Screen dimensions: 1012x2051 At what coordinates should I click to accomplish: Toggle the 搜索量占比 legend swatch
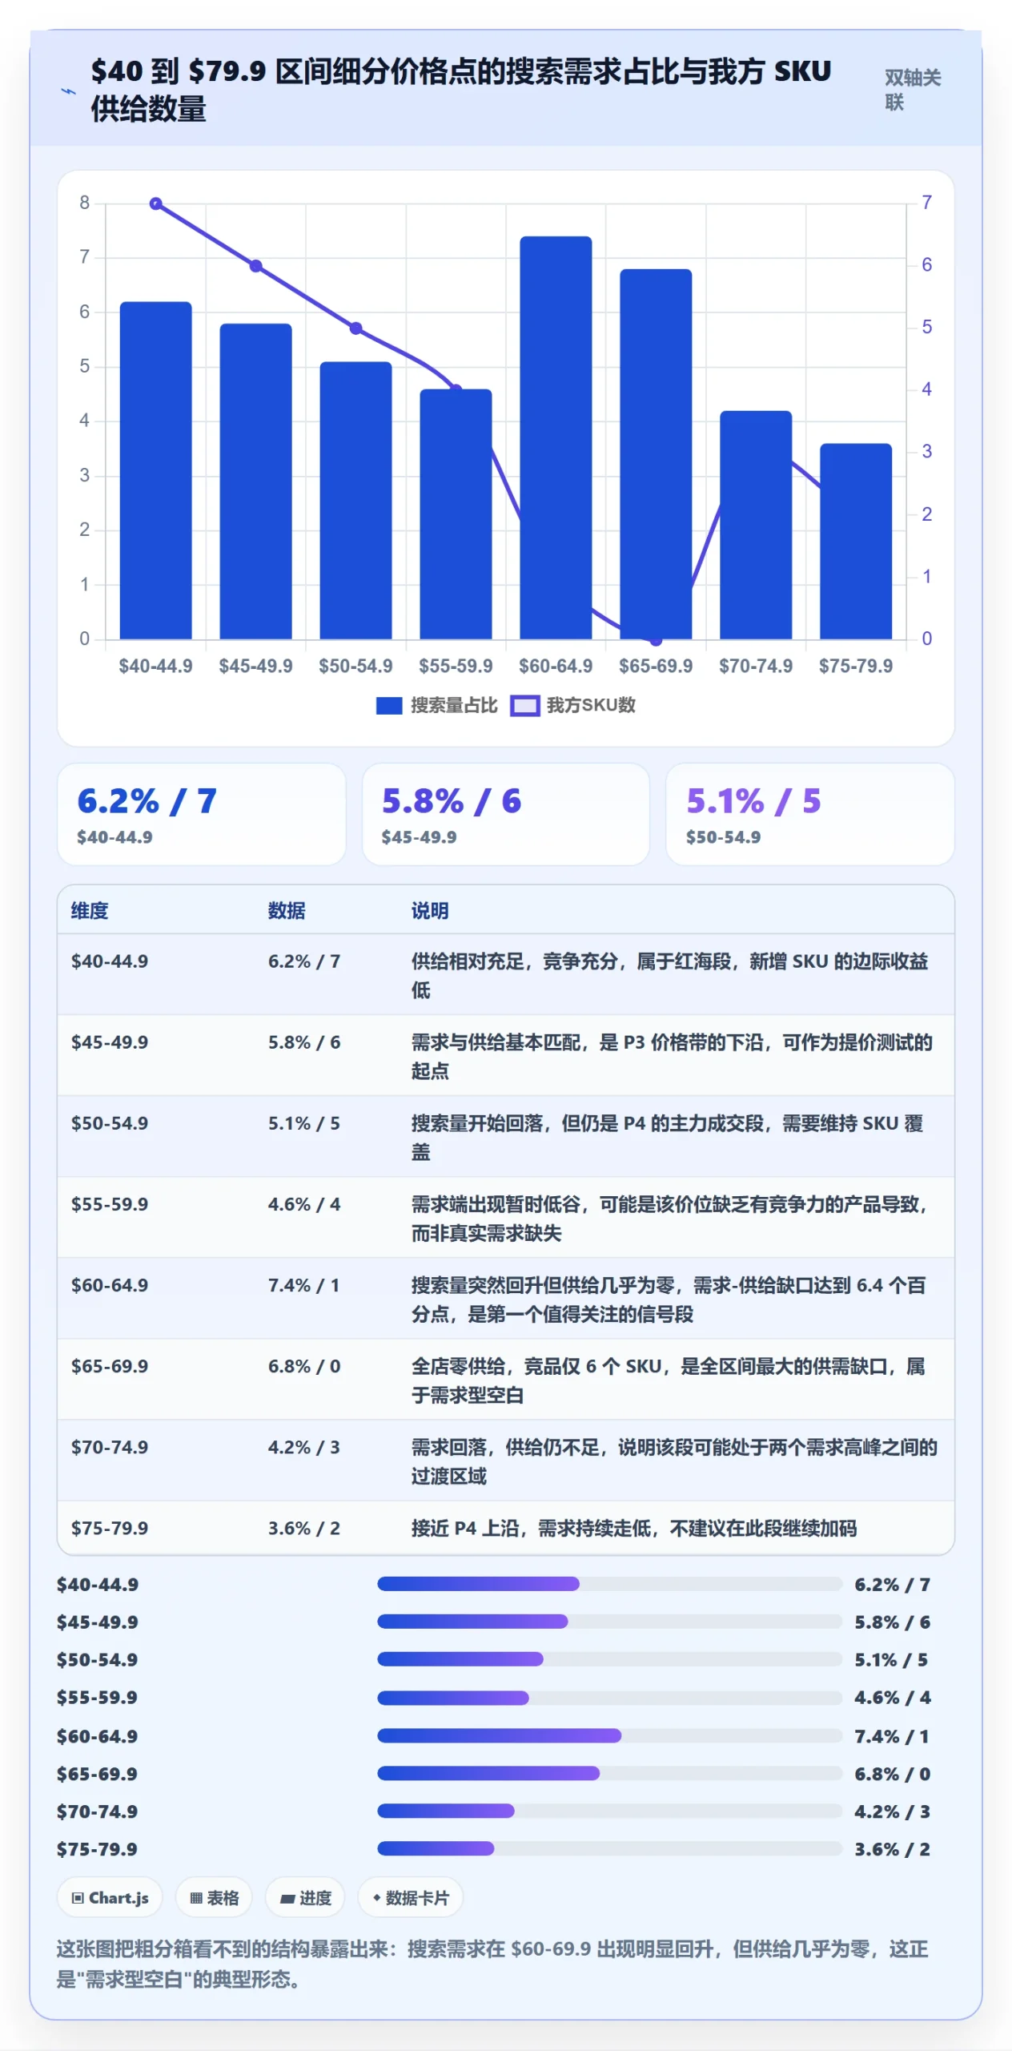tap(389, 706)
